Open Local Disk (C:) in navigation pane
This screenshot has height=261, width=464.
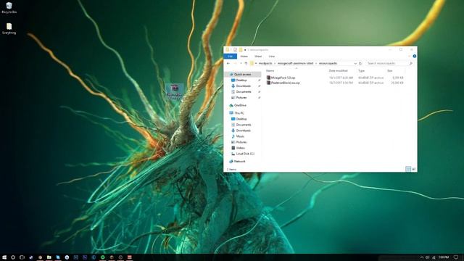pyautogui.click(x=245, y=154)
